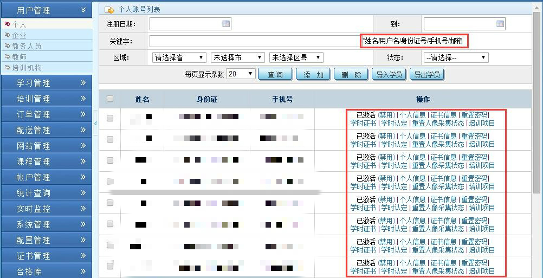
Task: Tick the select-all checkbox in table header
Action: (110, 99)
